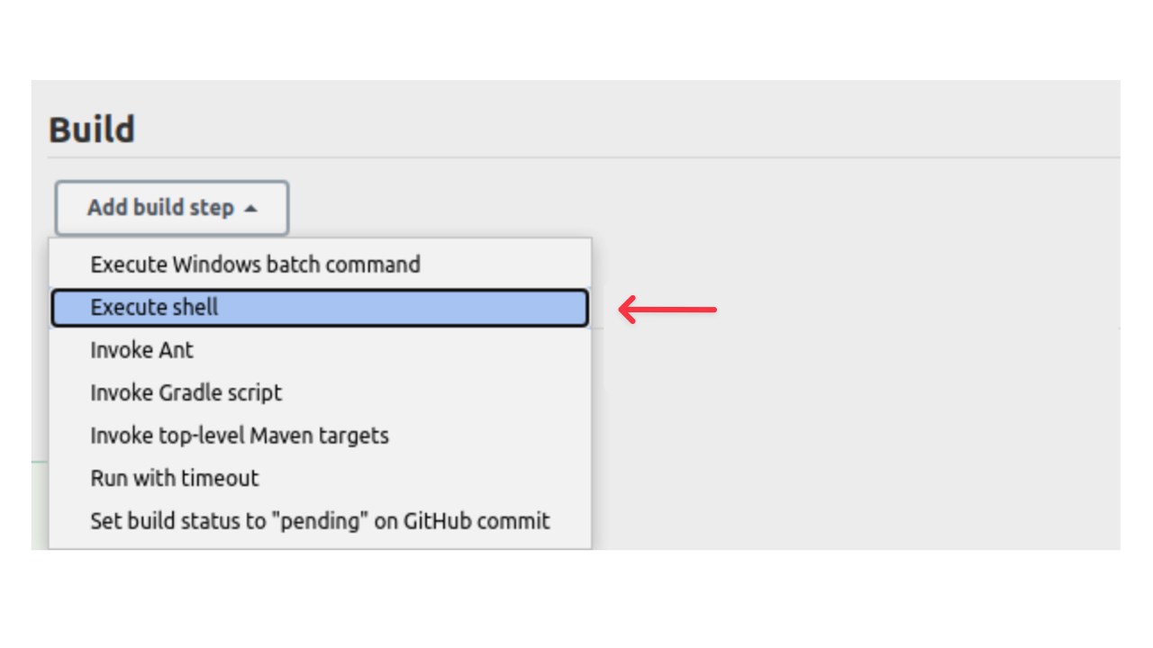Click the black-outlined focused dropdown item

(320, 308)
